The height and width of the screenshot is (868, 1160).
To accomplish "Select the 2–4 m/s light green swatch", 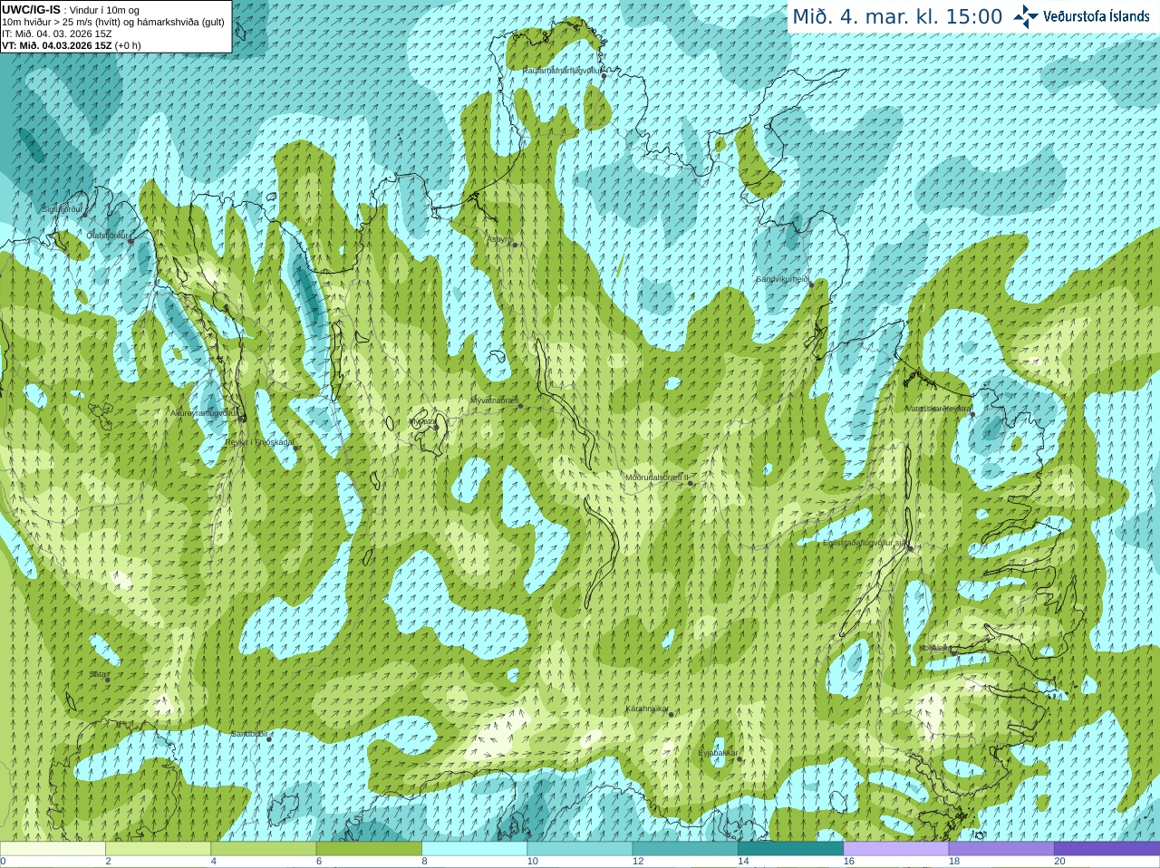I will click(x=158, y=849).
